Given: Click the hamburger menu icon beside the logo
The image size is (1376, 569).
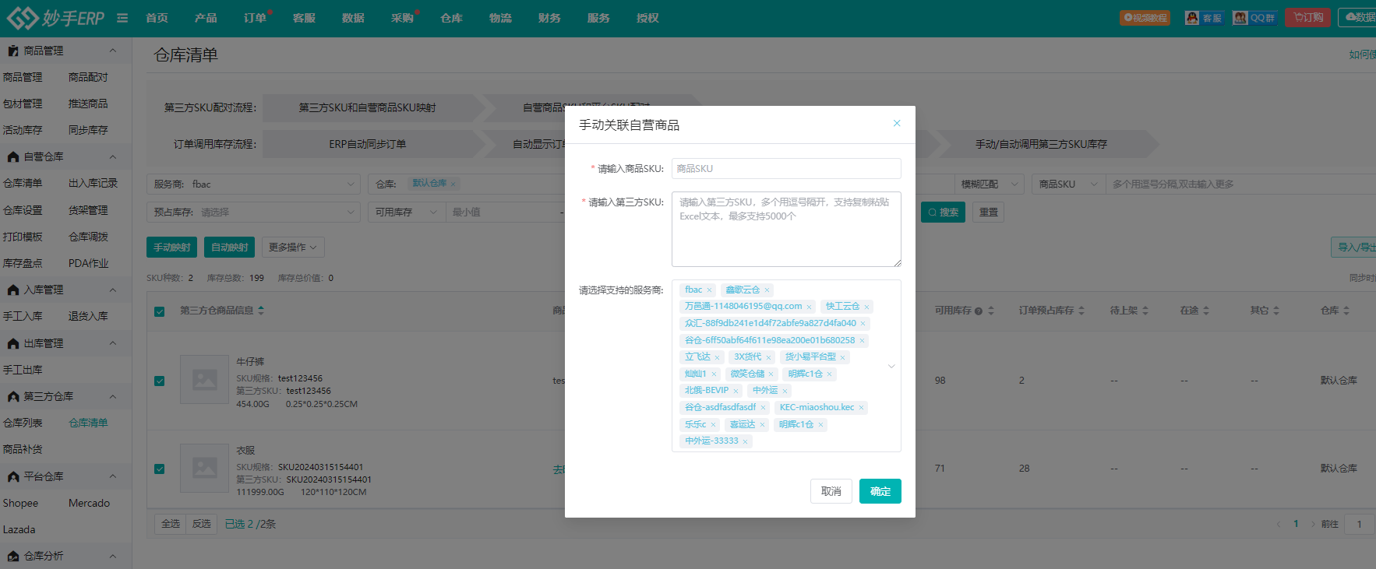Looking at the screenshot, I should point(122,18).
